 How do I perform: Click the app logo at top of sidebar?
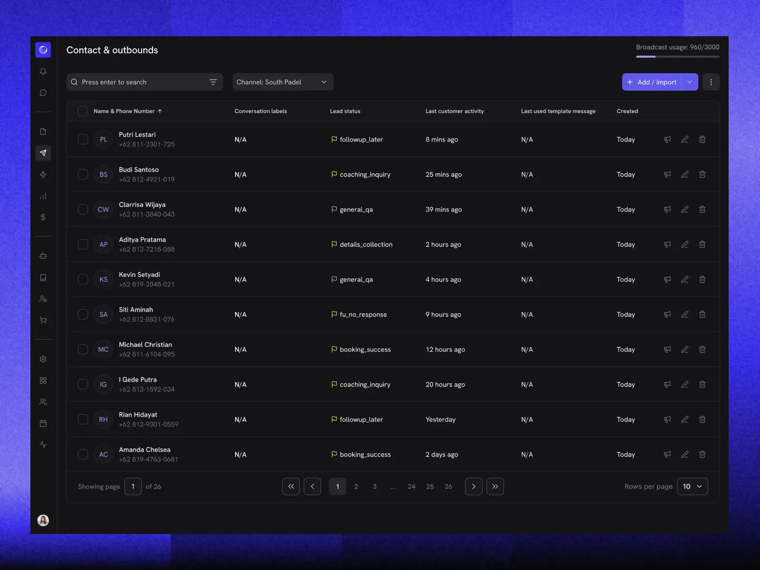click(x=43, y=49)
